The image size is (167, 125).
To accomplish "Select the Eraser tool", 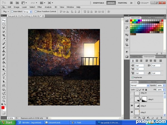I will tap(4, 58).
